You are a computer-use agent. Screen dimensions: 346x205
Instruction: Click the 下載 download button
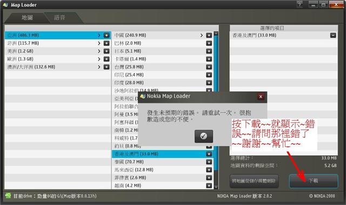314,181
